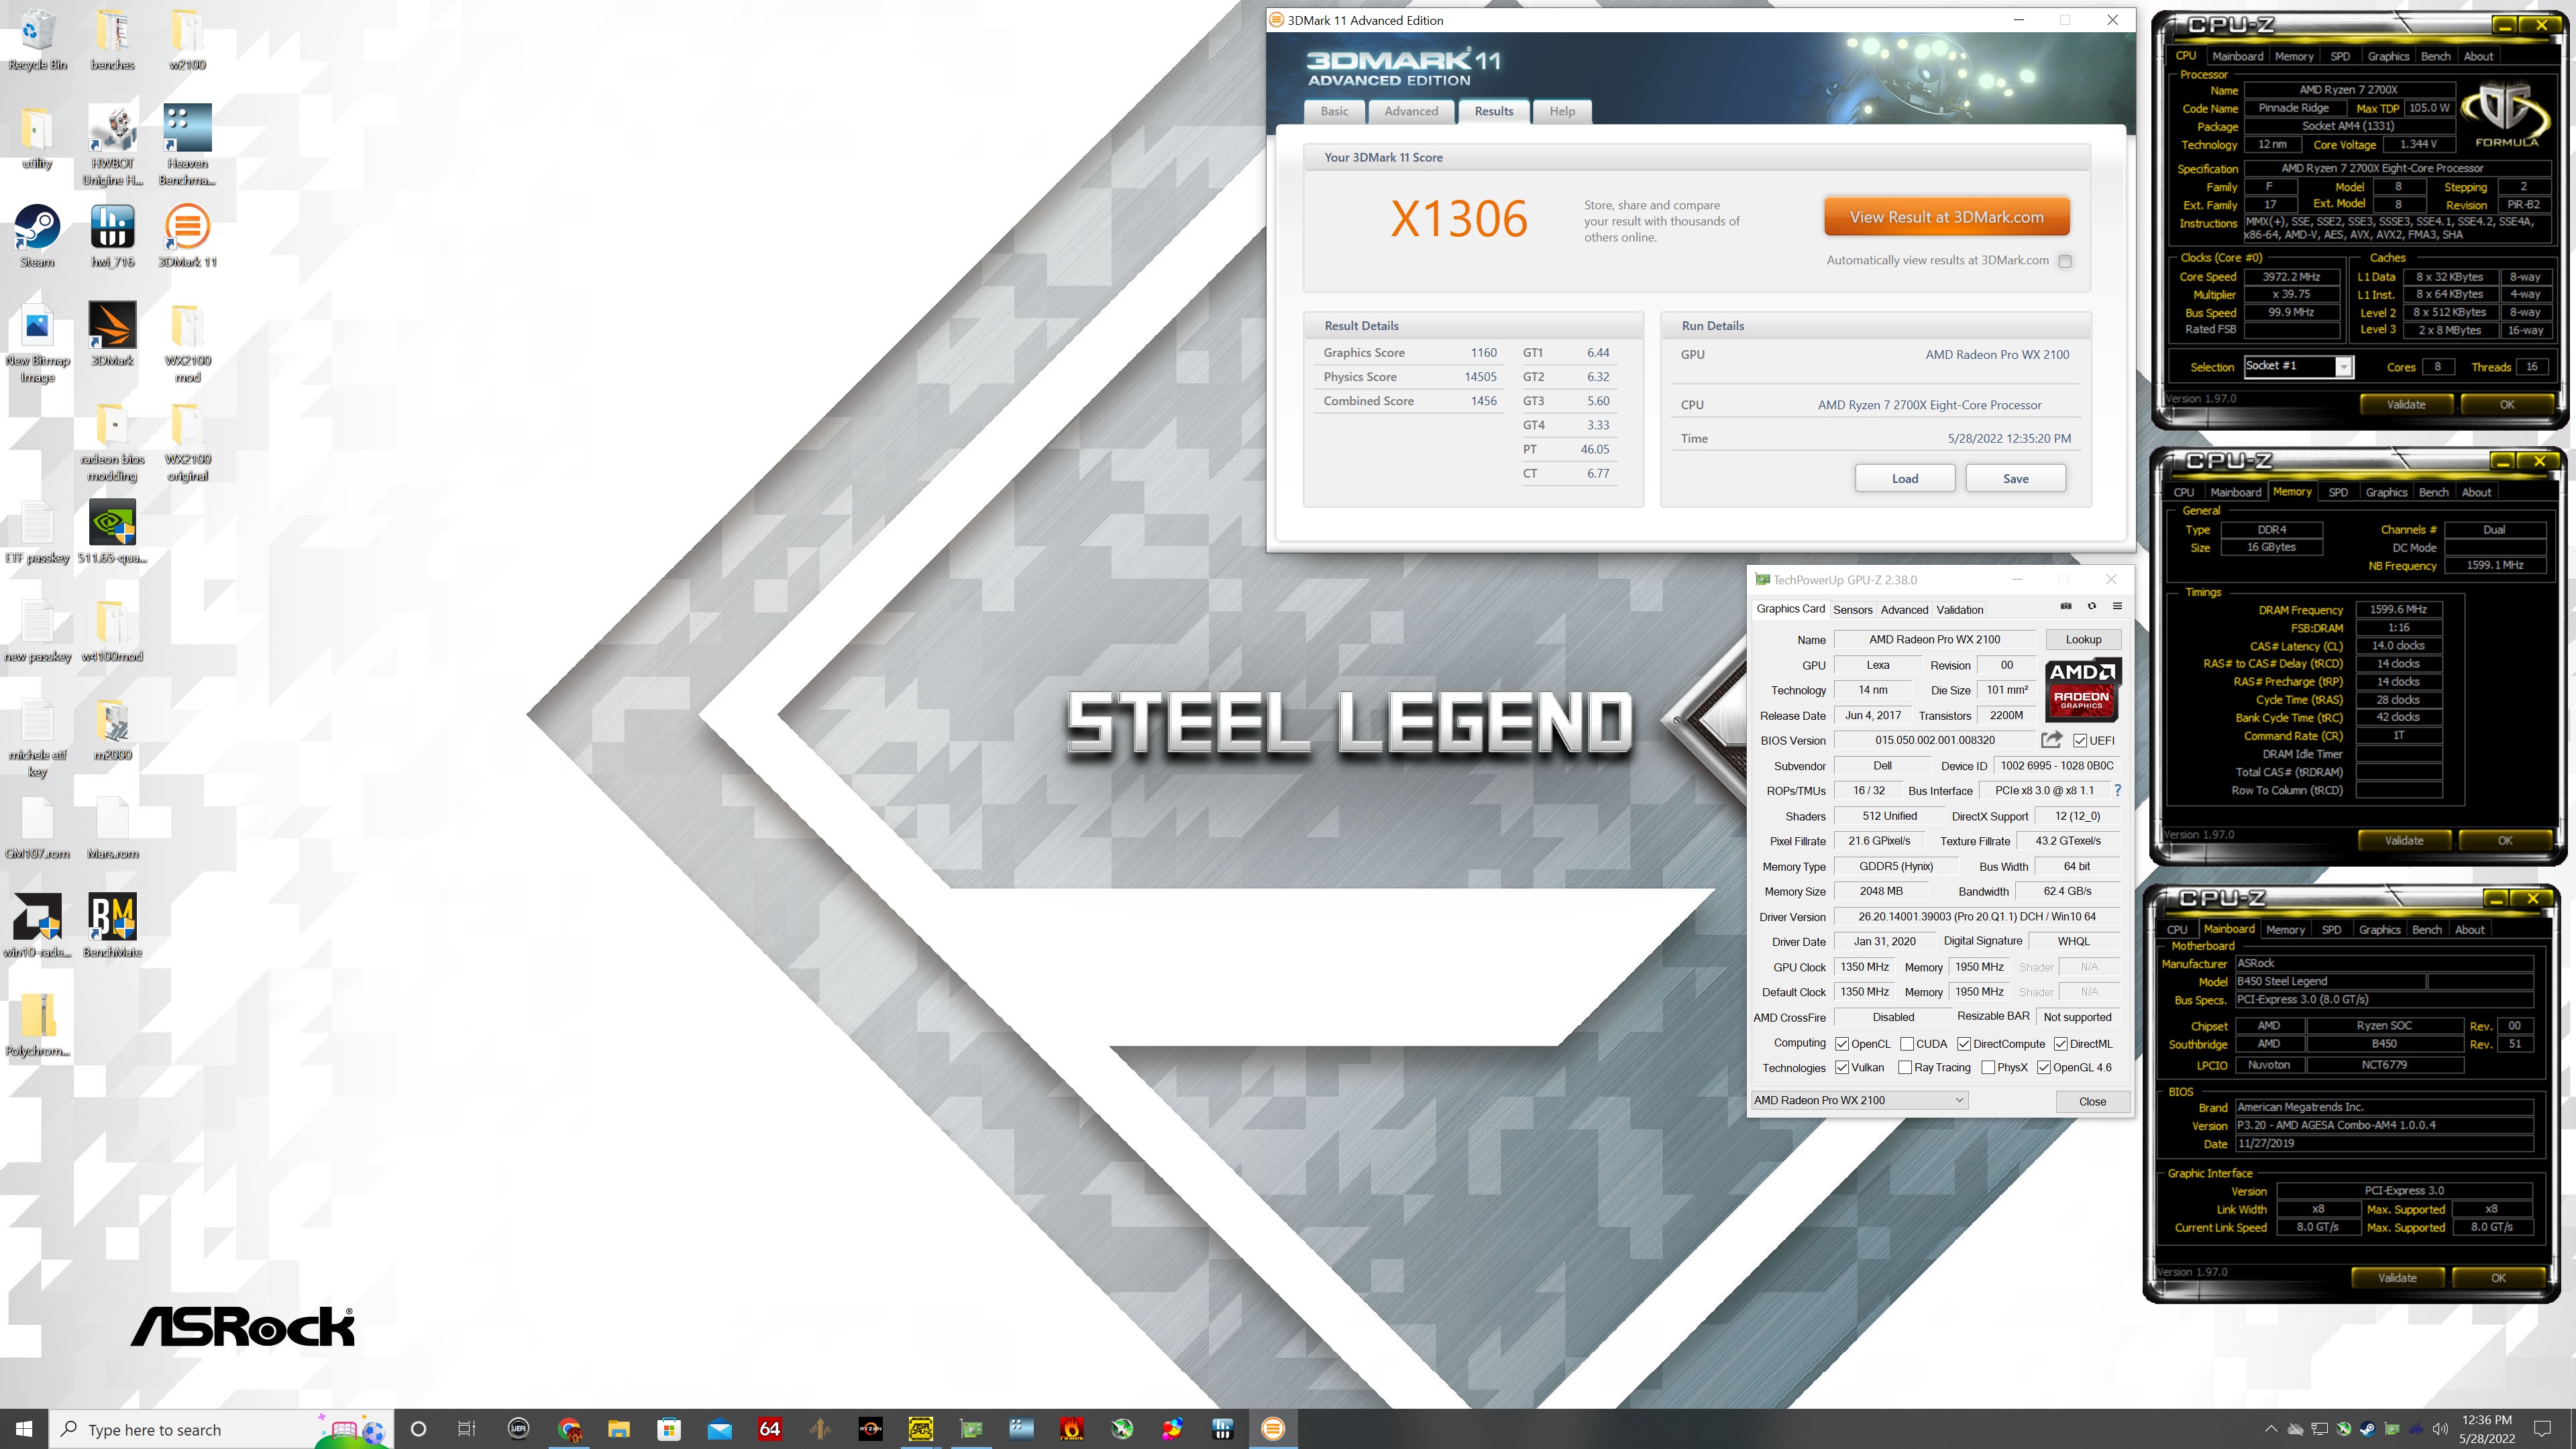Launch the 3DMark desktop shortcut
This screenshot has height=1449, width=2576.
112,334
